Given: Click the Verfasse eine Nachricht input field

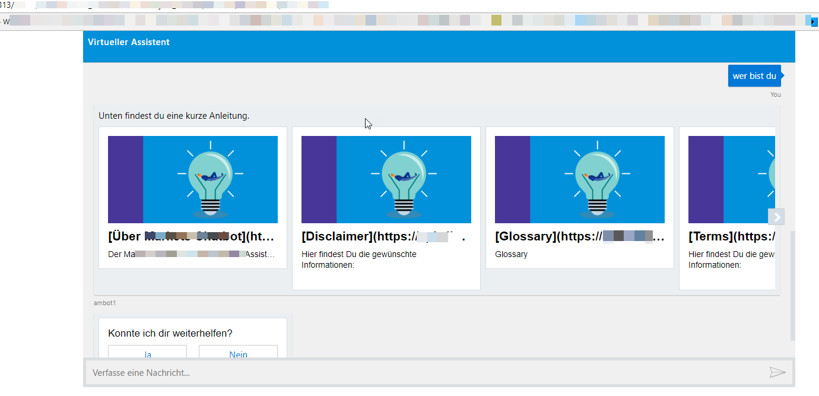Looking at the screenshot, I should [x=415, y=372].
